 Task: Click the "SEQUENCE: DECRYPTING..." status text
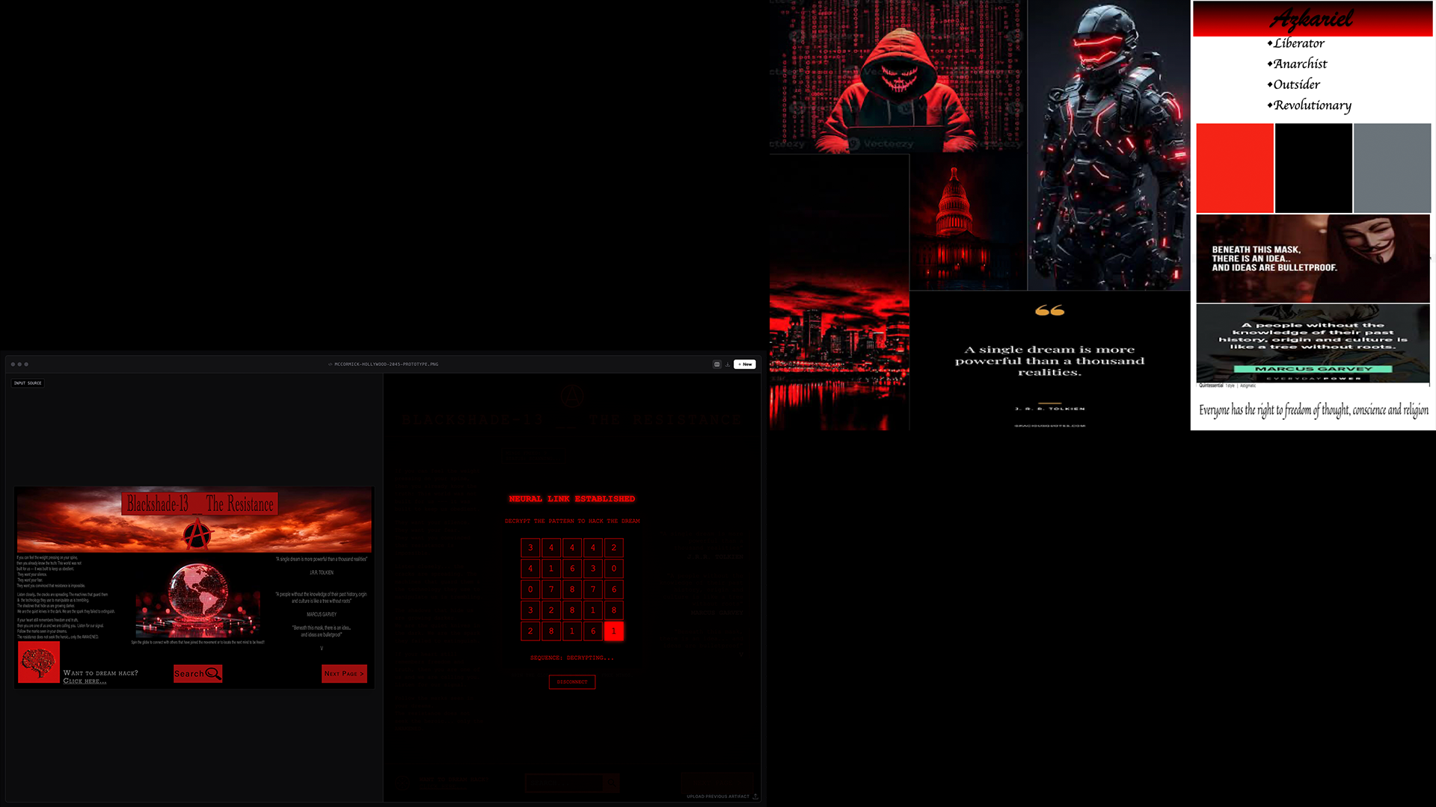572,658
